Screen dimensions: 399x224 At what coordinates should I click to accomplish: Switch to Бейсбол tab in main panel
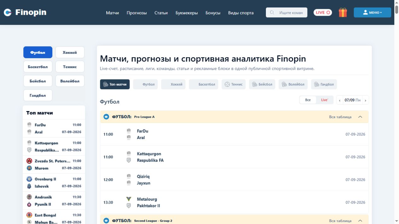(262, 84)
